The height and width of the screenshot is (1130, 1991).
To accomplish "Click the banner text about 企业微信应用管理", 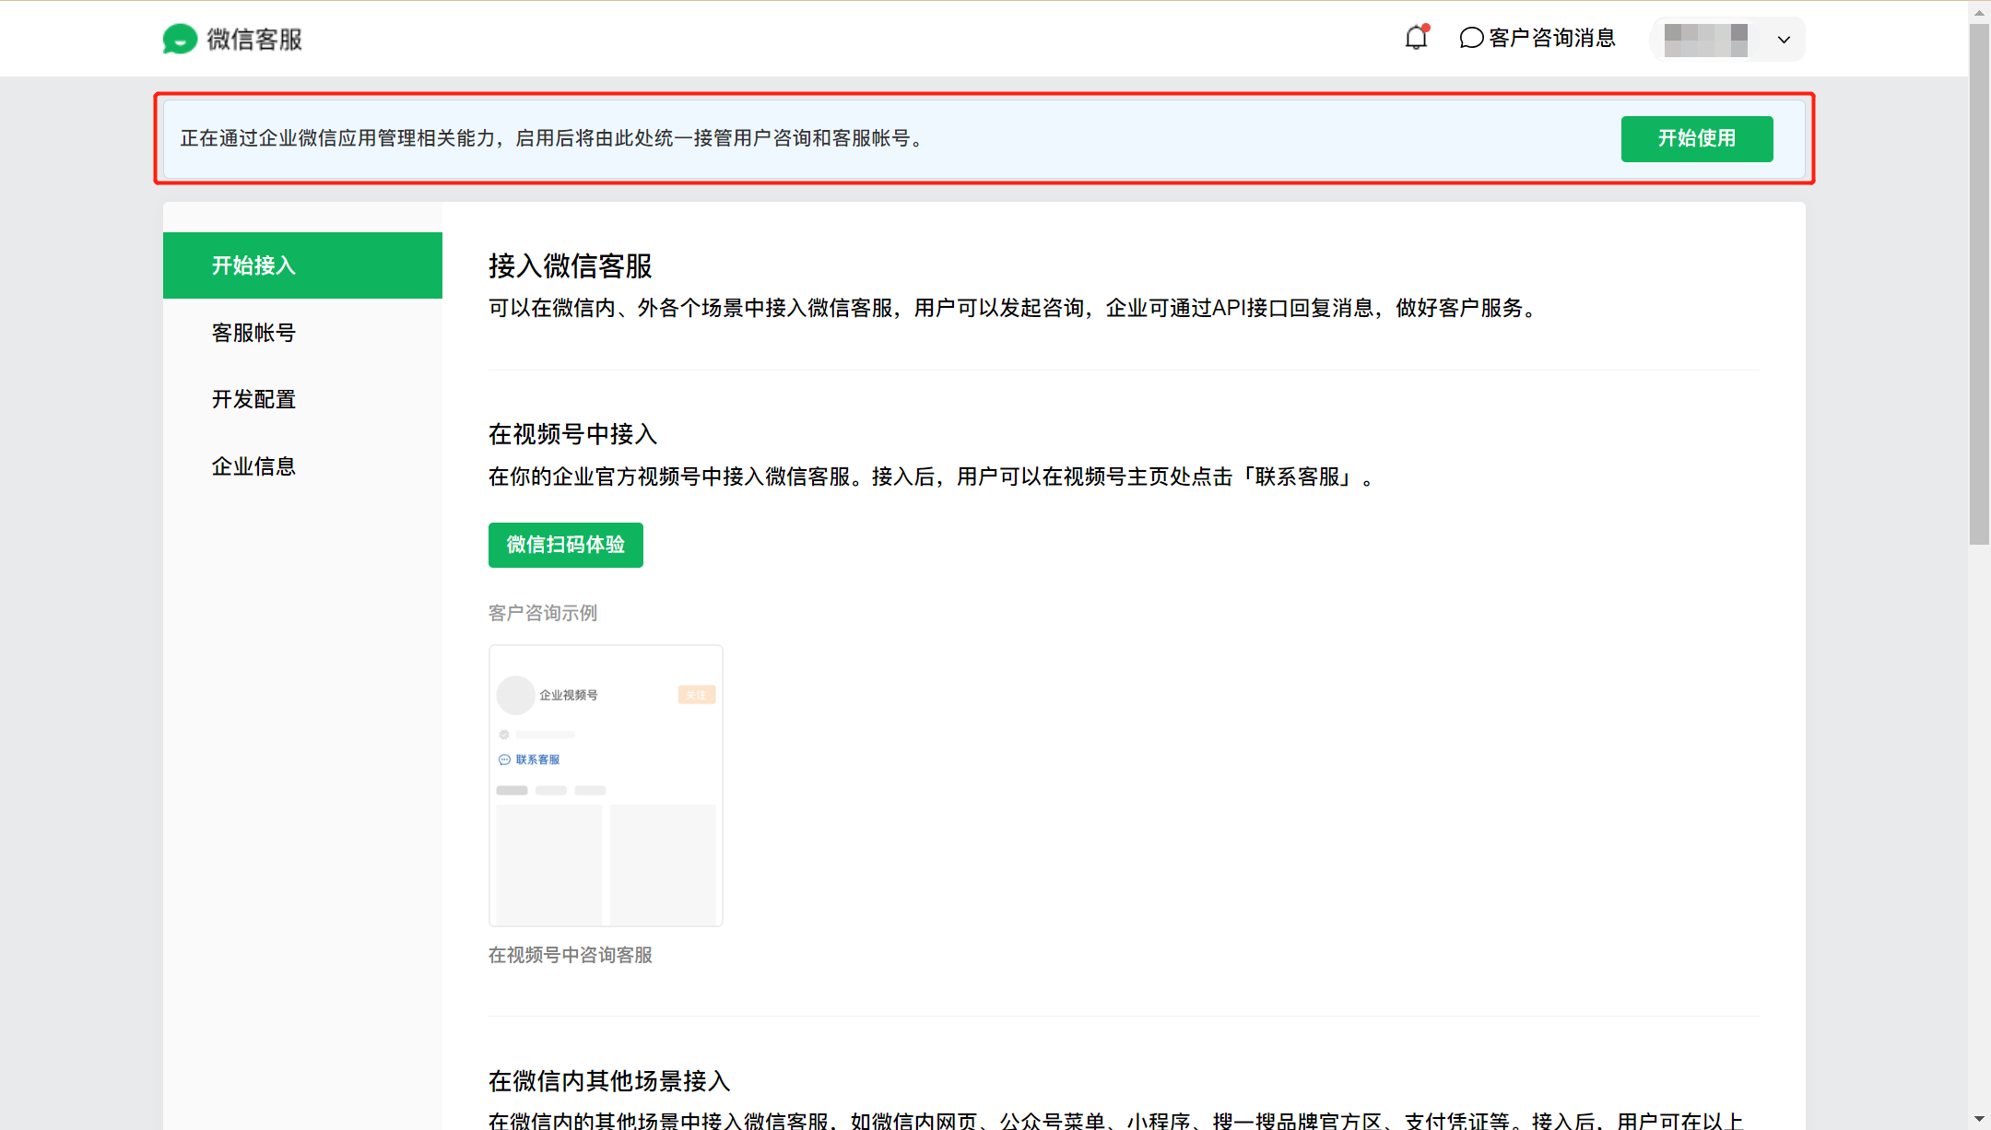I will 552,138.
